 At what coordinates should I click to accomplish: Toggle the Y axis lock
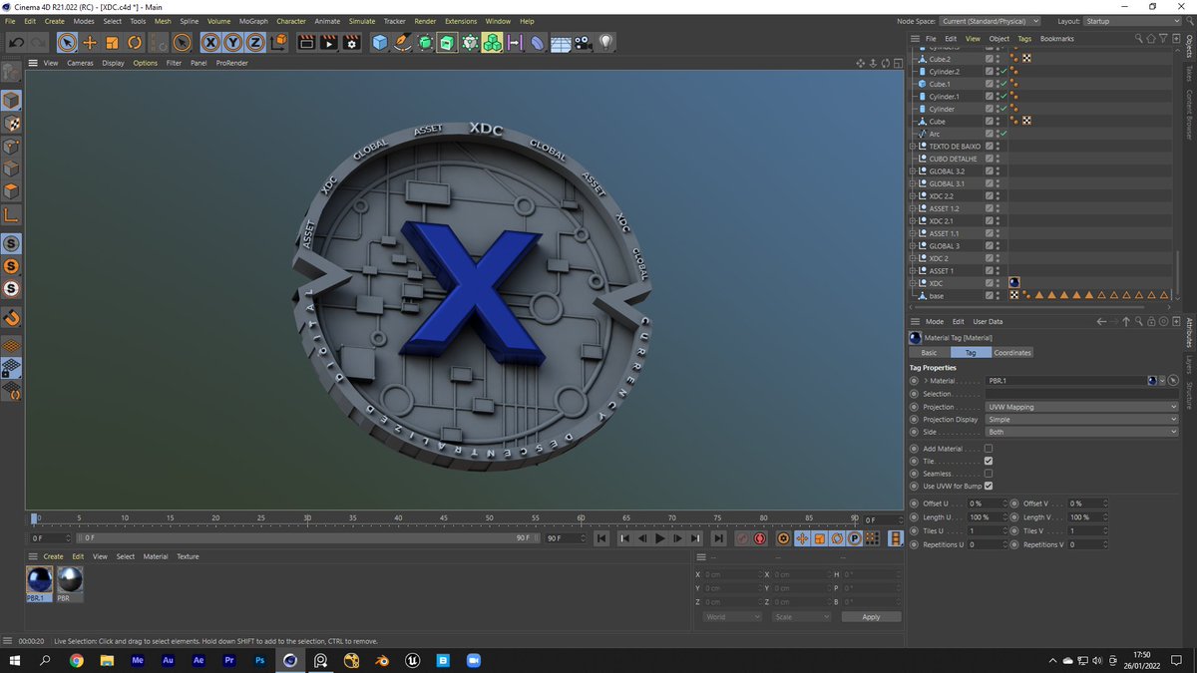[x=232, y=43]
